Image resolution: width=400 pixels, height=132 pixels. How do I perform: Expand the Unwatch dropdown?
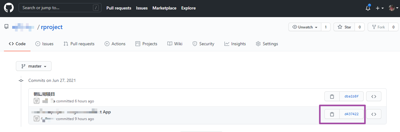(x=305, y=27)
